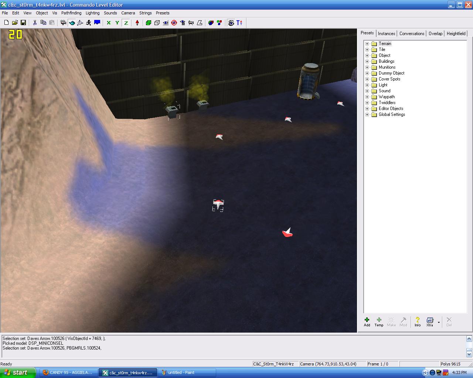
Task: Click the Save file toolbar icon
Action: 23,23
